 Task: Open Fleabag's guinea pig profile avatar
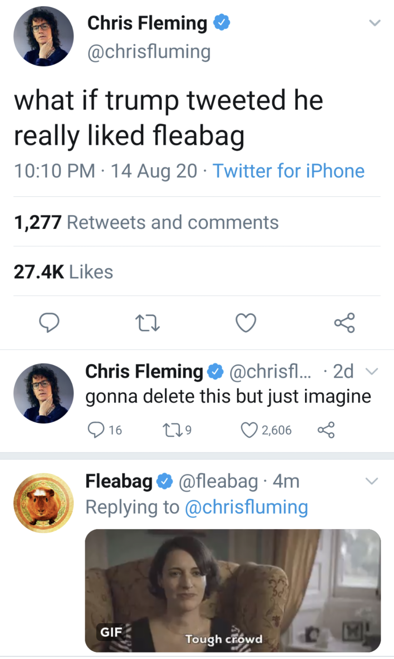[x=43, y=503]
